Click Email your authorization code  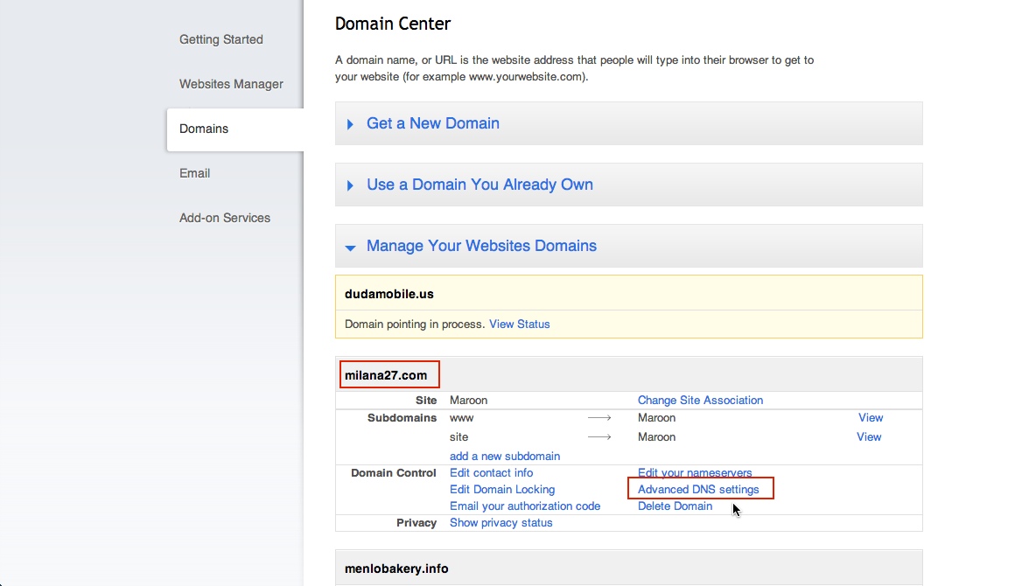point(525,506)
